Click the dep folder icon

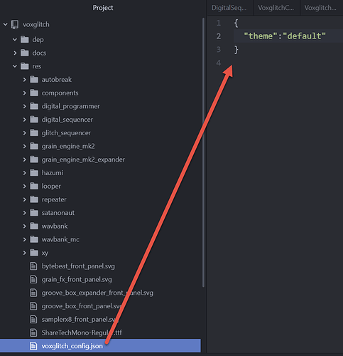coord(25,39)
